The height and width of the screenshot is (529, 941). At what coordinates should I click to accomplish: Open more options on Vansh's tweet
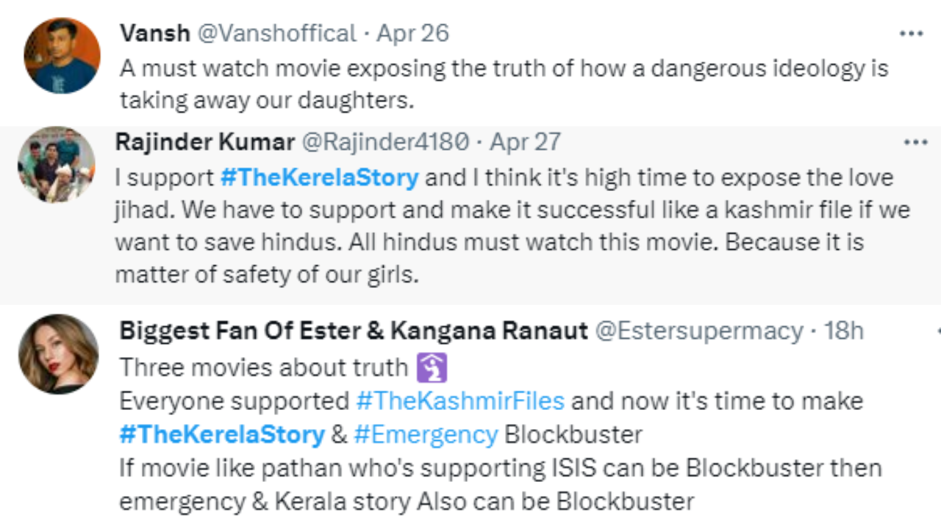point(912,34)
